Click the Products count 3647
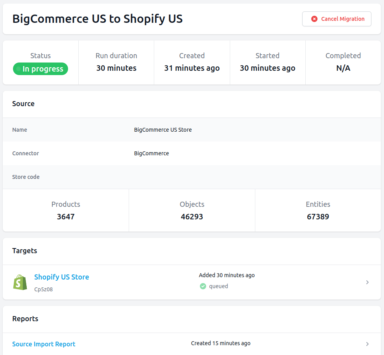 click(x=66, y=217)
